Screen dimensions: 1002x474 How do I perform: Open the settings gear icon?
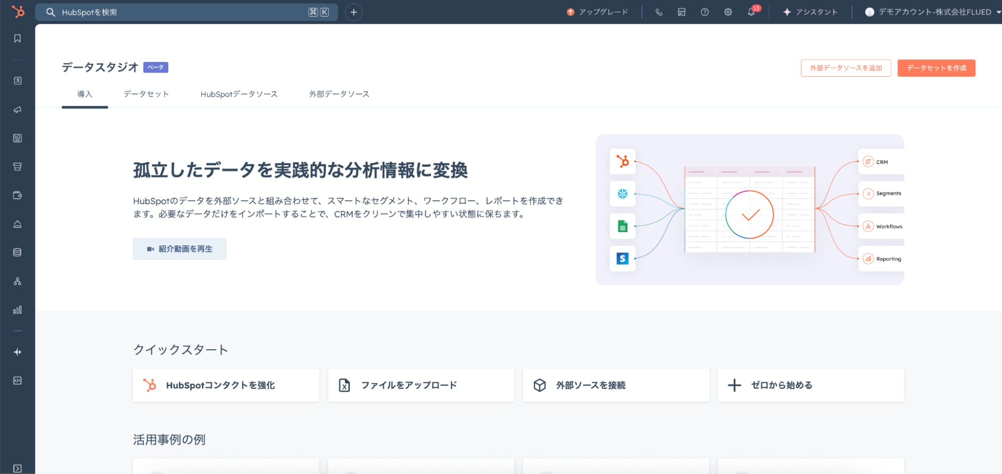[x=728, y=12]
